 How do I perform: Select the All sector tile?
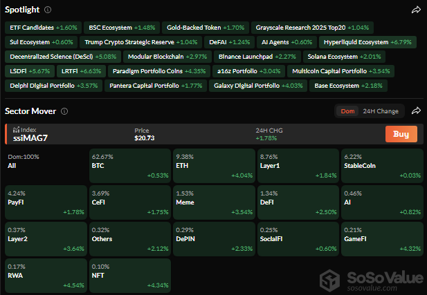(46, 166)
